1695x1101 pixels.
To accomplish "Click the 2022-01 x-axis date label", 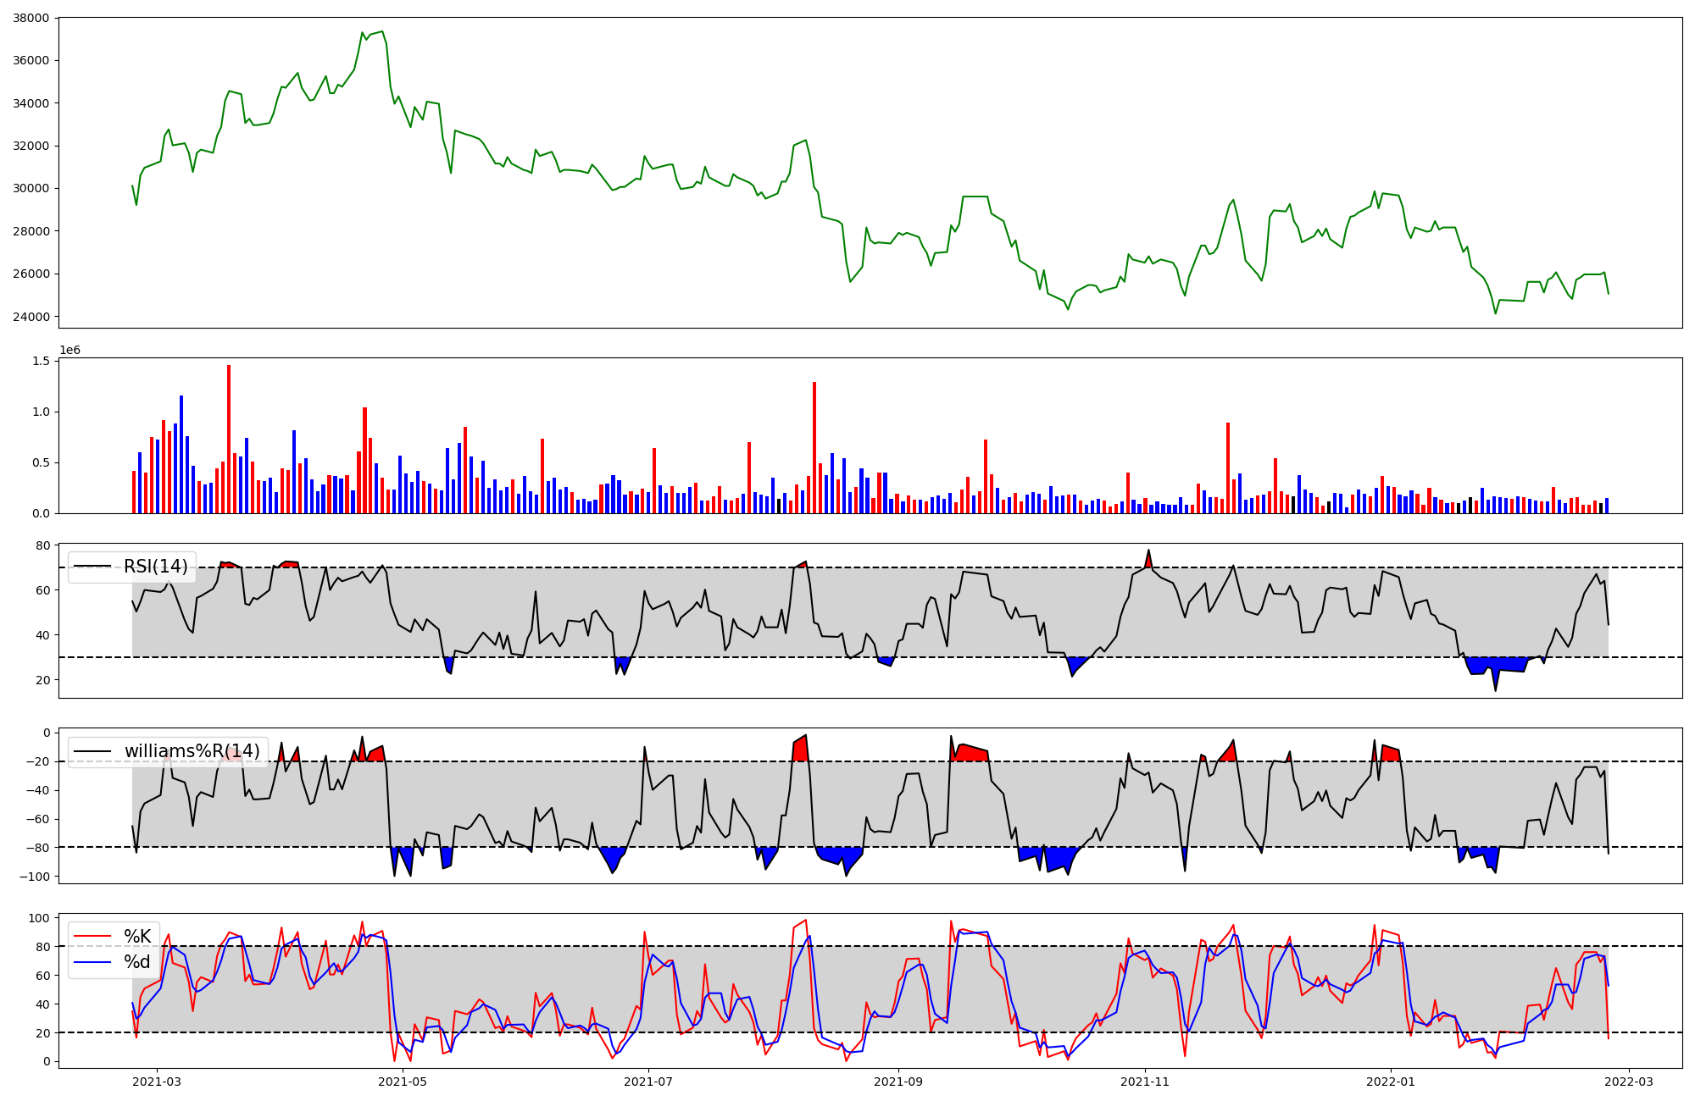I will point(1391,1082).
